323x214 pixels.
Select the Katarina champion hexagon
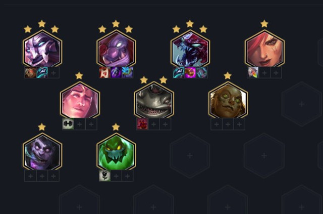(x=264, y=49)
